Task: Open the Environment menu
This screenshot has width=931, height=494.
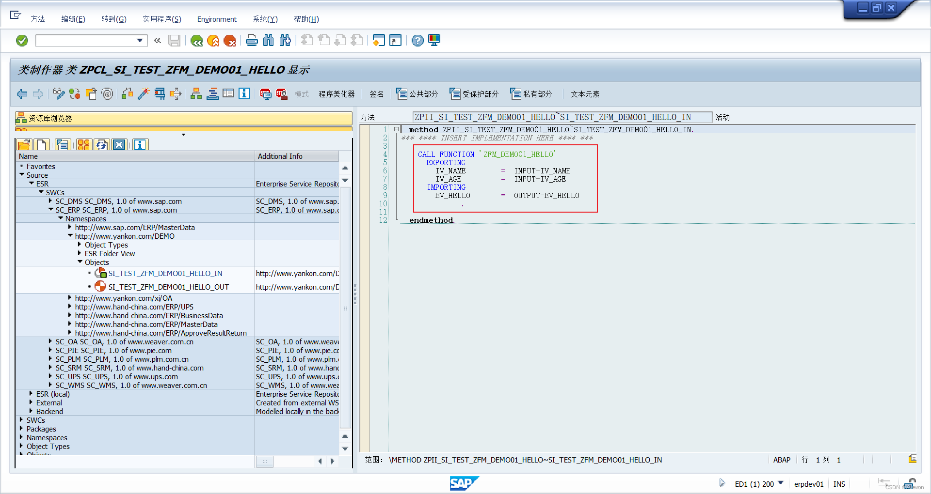Action: pos(216,19)
